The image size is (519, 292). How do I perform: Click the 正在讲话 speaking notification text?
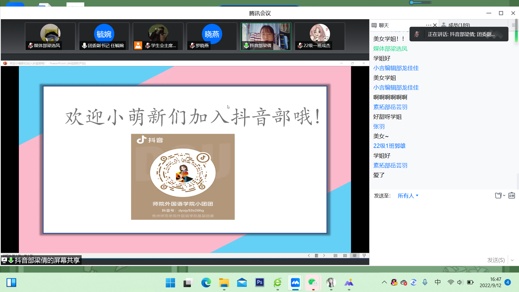coord(461,34)
